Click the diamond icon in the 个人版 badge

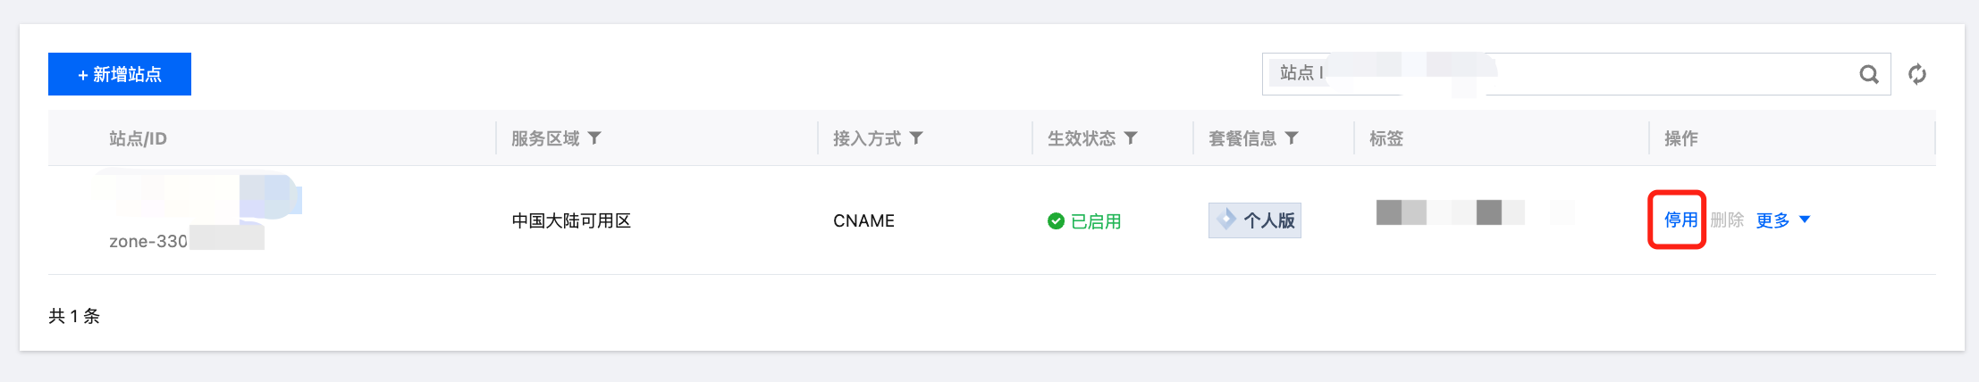coord(1226,220)
